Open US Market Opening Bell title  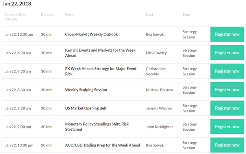(86, 108)
